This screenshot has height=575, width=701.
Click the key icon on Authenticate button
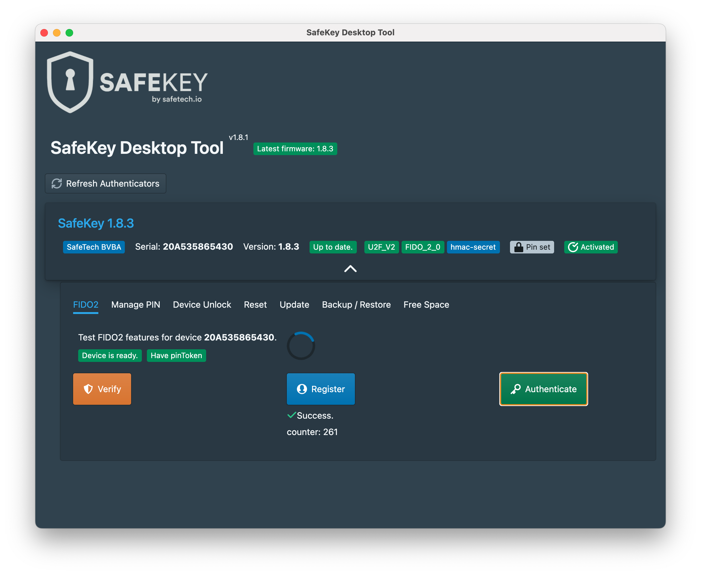[x=515, y=389]
